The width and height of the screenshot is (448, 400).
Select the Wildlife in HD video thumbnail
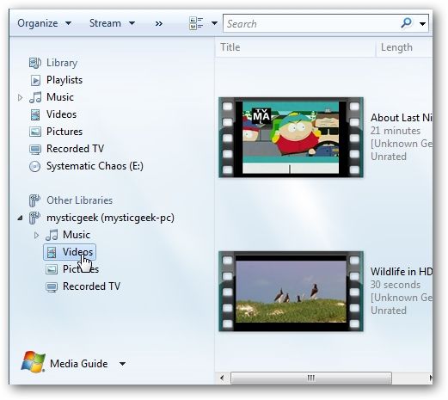point(291,292)
